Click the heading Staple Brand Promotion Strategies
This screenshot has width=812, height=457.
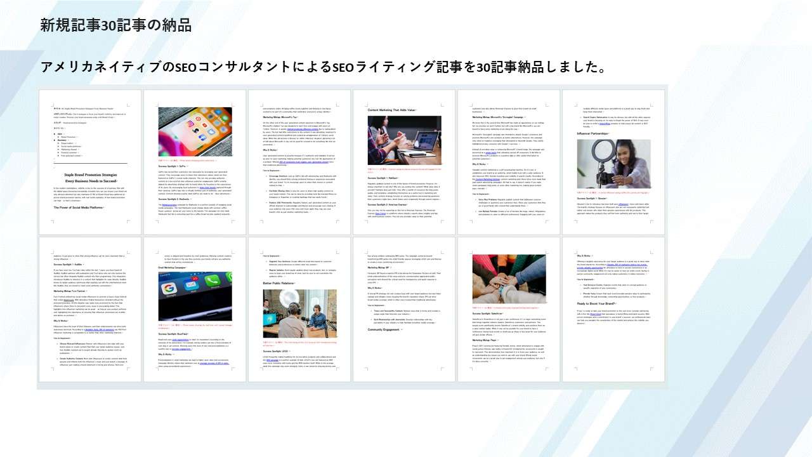[90, 176]
